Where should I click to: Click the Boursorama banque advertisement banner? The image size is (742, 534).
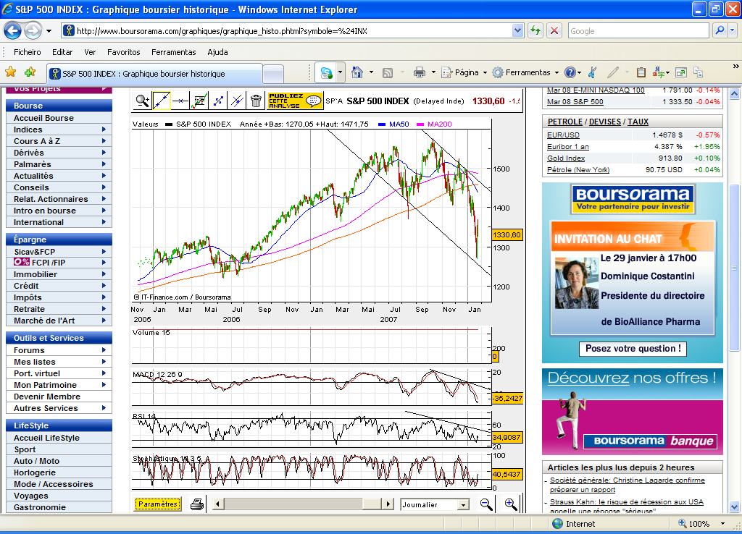pyautogui.click(x=632, y=412)
